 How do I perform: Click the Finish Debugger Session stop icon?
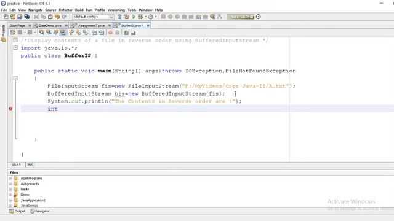[x=163, y=17]
